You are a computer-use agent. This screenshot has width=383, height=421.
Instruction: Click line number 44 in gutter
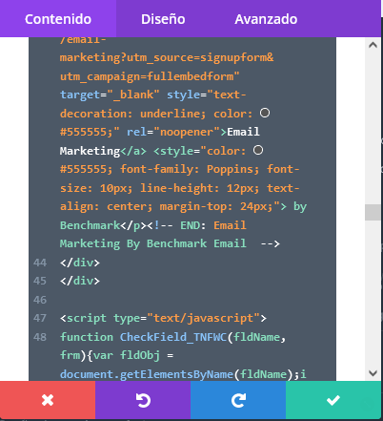[40, 263]
